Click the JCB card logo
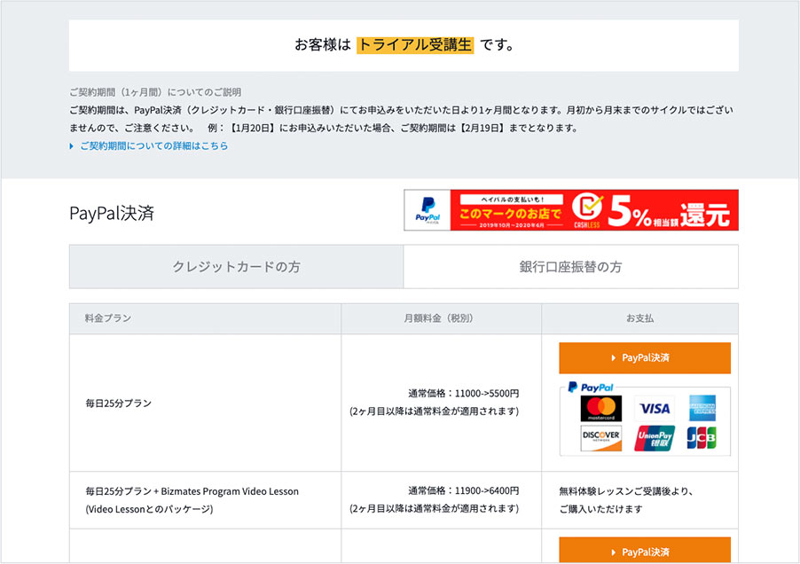 (x=702, y=438)
